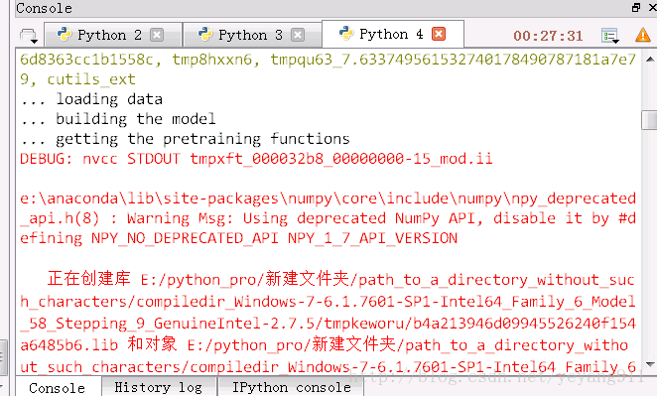Click the '正在创建库' text
Viewport: 657px width, 396px height.
tap(89, 278)
